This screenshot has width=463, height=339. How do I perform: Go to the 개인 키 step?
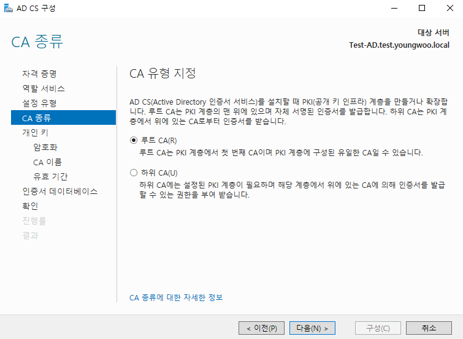point(35,133)
